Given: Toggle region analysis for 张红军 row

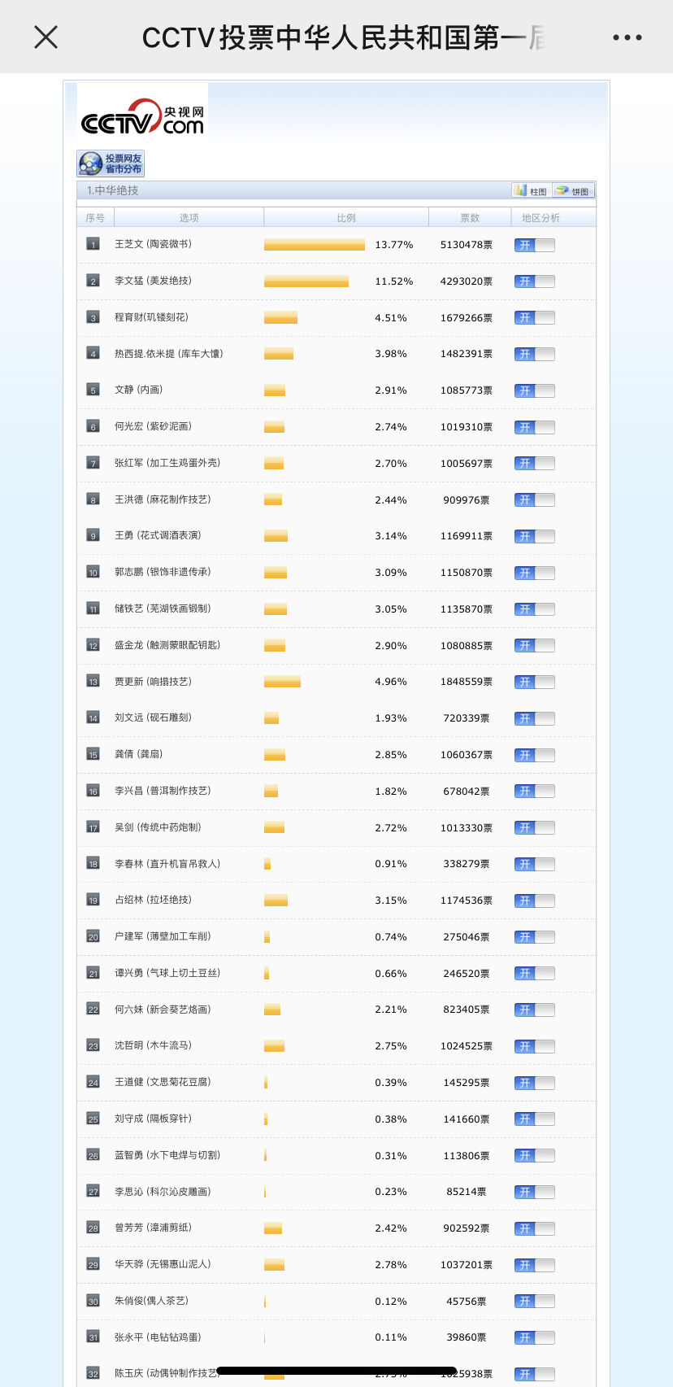Looking at the screenshot, I should [x=535, y=464].
